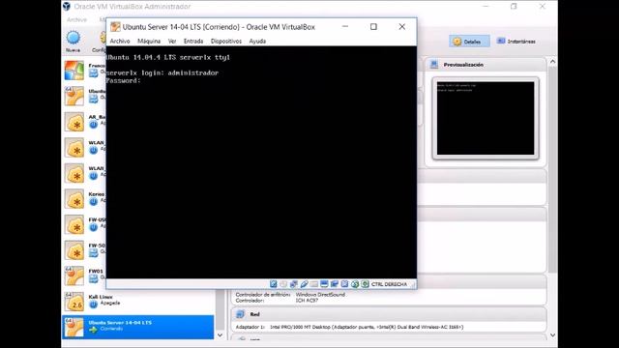Click the FW01 virtual machine icon
619x348 pixels.
coord(74,275)
